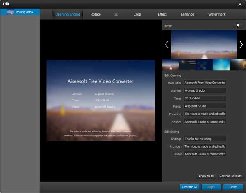Click the Restore All button
The image size is (246, 193).
(189, 187)
